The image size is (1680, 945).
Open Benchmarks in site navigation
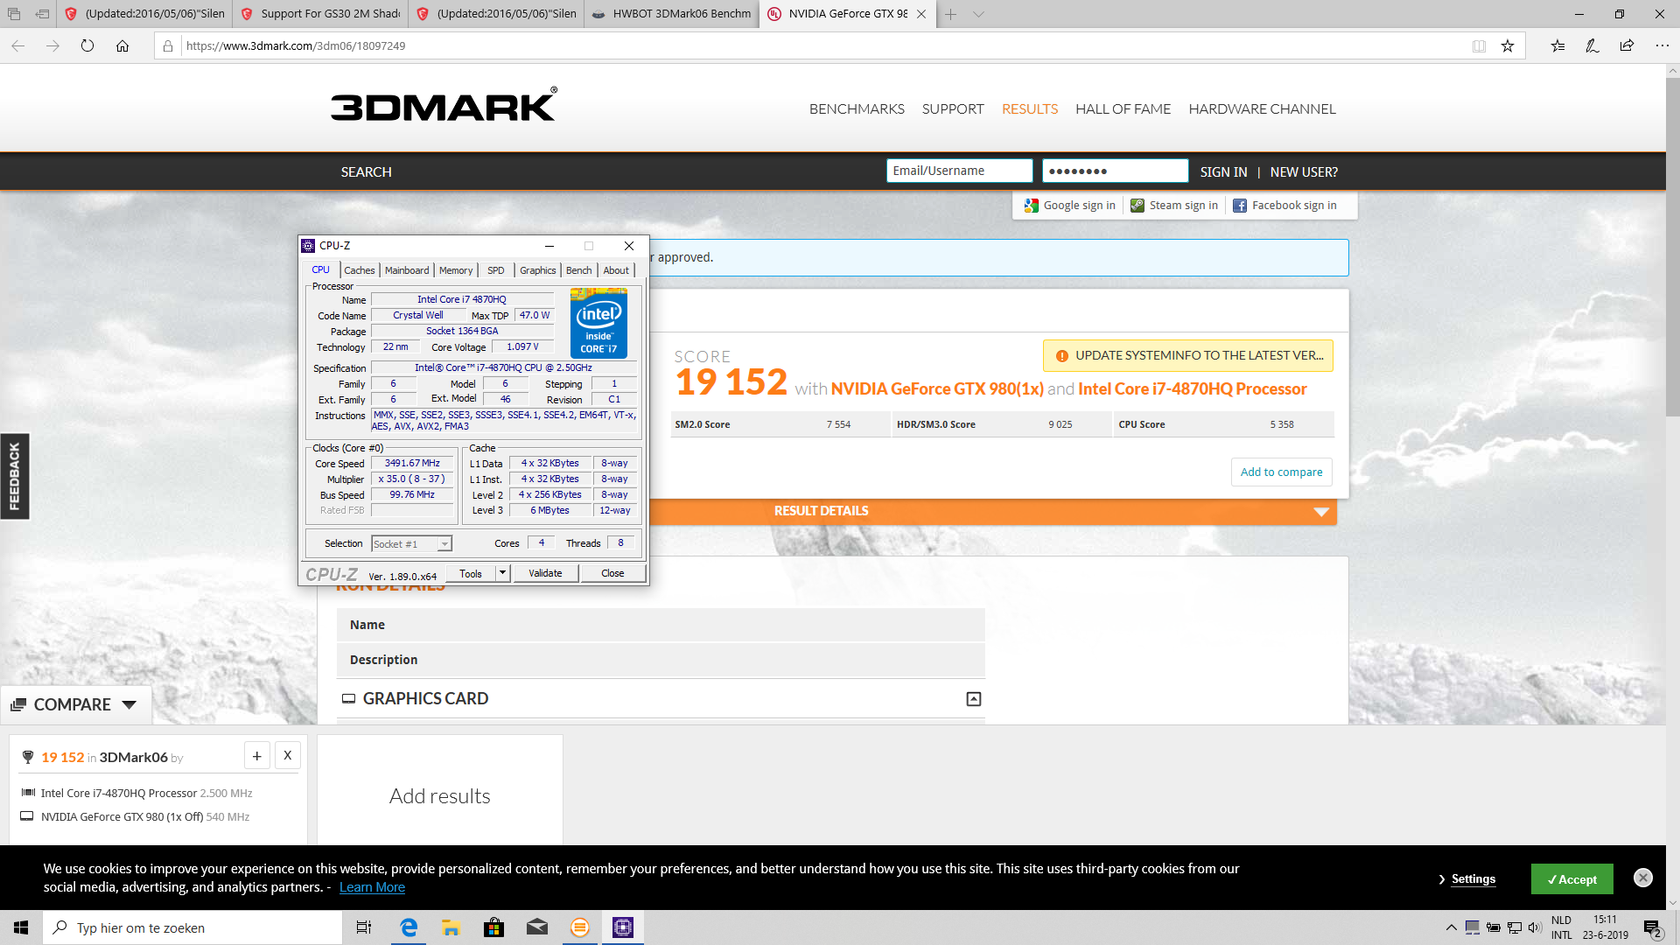[857, 109]
